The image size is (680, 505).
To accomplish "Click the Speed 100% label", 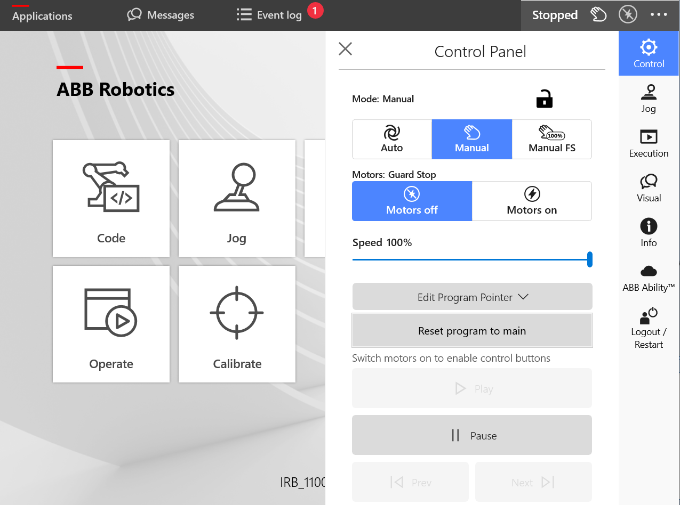I will [382, 242].
